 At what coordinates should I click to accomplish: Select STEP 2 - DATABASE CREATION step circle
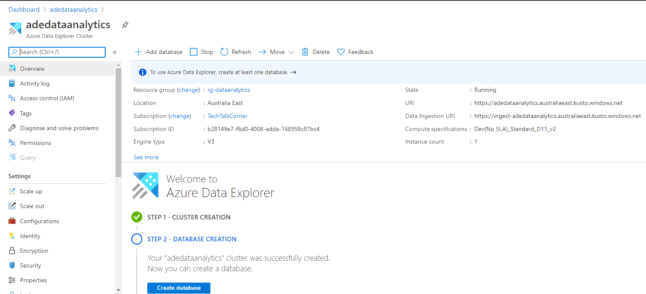[137, 239]
